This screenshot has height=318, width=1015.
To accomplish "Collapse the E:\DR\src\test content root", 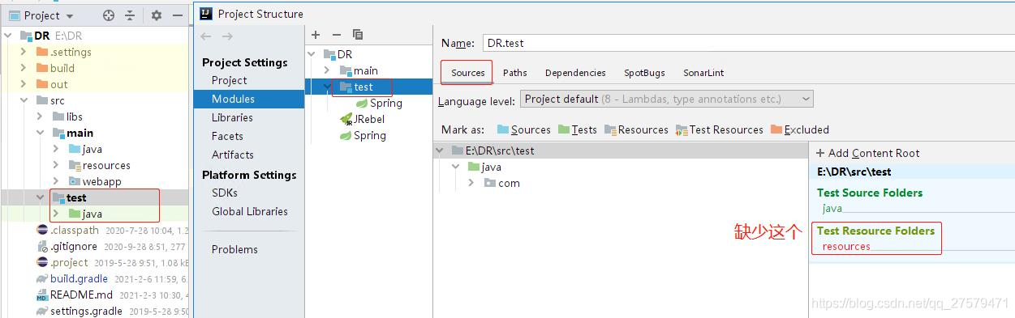I will [x=441, y=151].
